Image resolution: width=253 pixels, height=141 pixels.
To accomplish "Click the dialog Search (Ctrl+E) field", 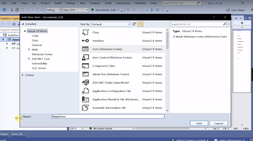I will coord(196,24).
